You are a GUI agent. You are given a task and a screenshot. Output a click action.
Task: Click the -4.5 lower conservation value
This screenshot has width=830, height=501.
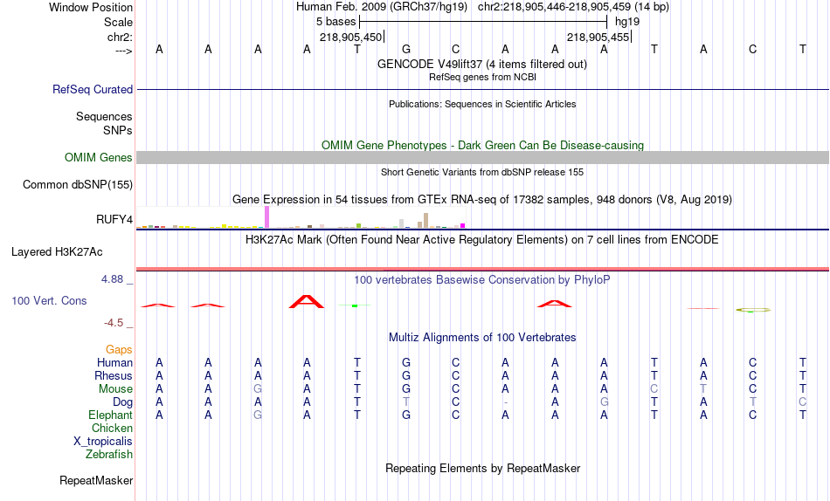[114, 323]
